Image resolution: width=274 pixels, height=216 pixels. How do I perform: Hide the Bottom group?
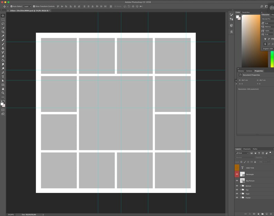click(237, 186)
